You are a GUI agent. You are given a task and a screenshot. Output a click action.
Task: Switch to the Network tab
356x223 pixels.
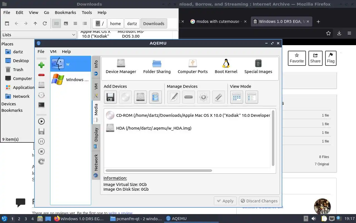[x=96, y=166]
